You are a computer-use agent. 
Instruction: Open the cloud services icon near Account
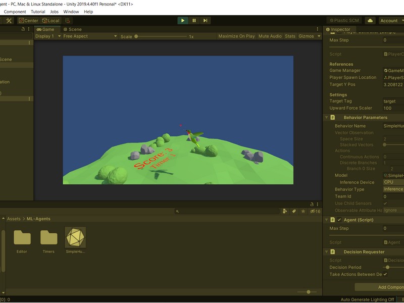(x=370, y=21)
